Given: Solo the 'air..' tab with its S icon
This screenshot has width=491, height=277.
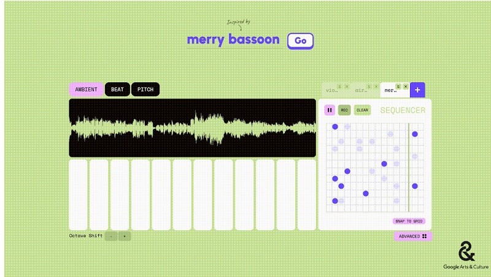Looking at the screenshot, I should 369,87.
